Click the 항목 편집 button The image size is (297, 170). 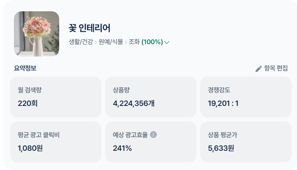[x=271, y=68]
